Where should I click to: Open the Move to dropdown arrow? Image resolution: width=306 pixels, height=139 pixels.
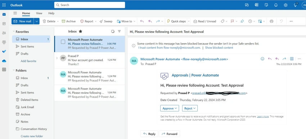(135, 22)
